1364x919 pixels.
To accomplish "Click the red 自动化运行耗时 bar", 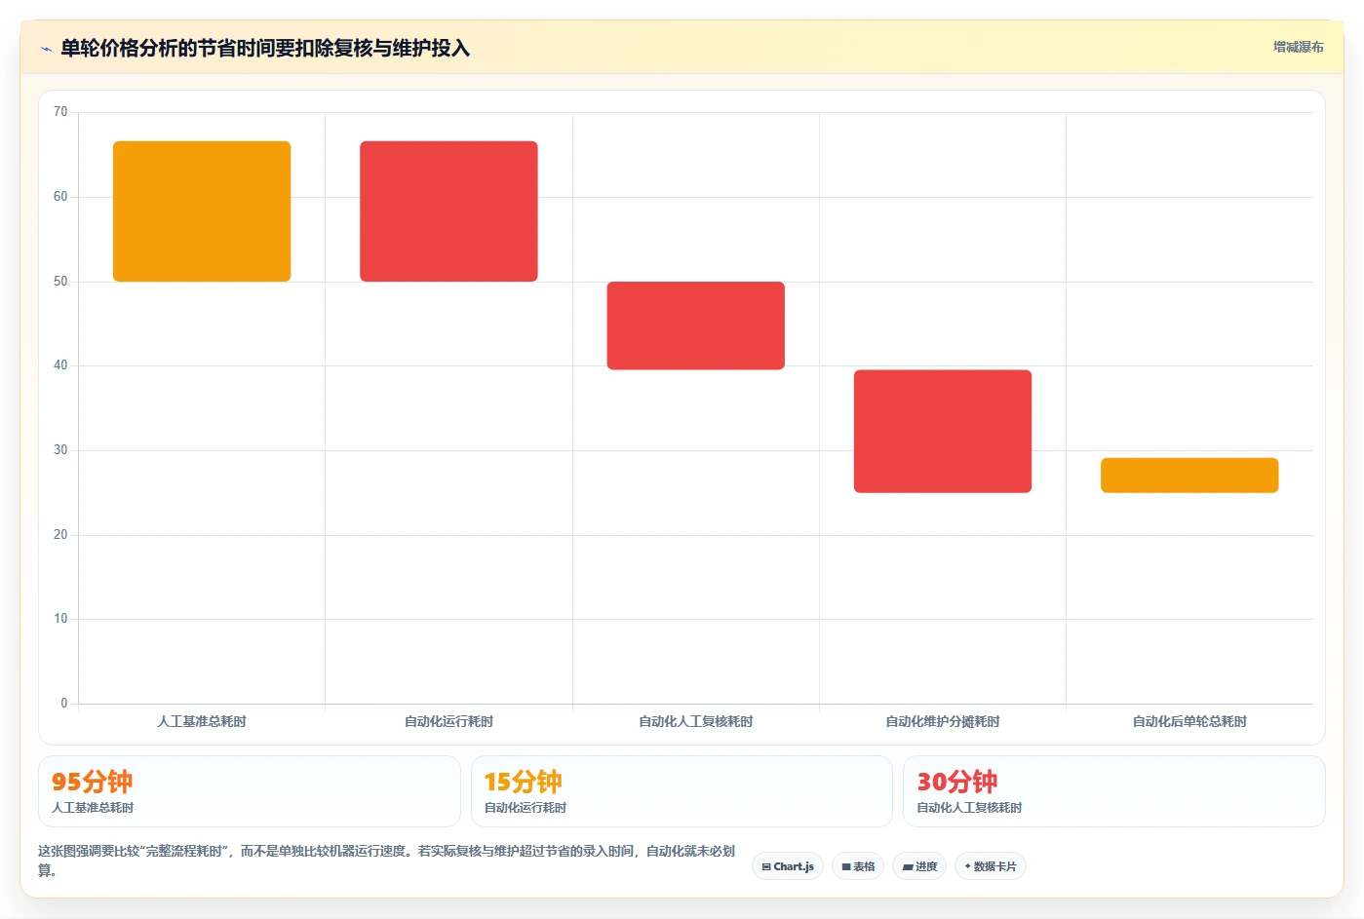I will pyautogui.click(x=448, y=211).
